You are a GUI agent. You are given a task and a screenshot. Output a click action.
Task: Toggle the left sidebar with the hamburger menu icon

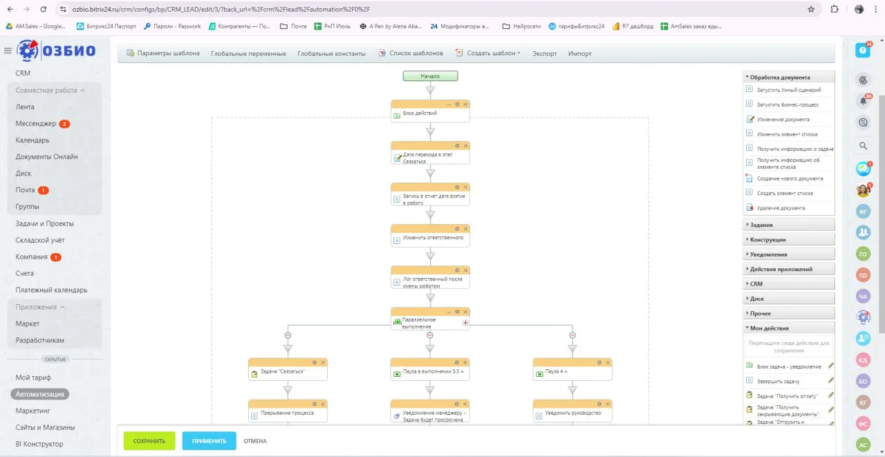coord(8,50)
